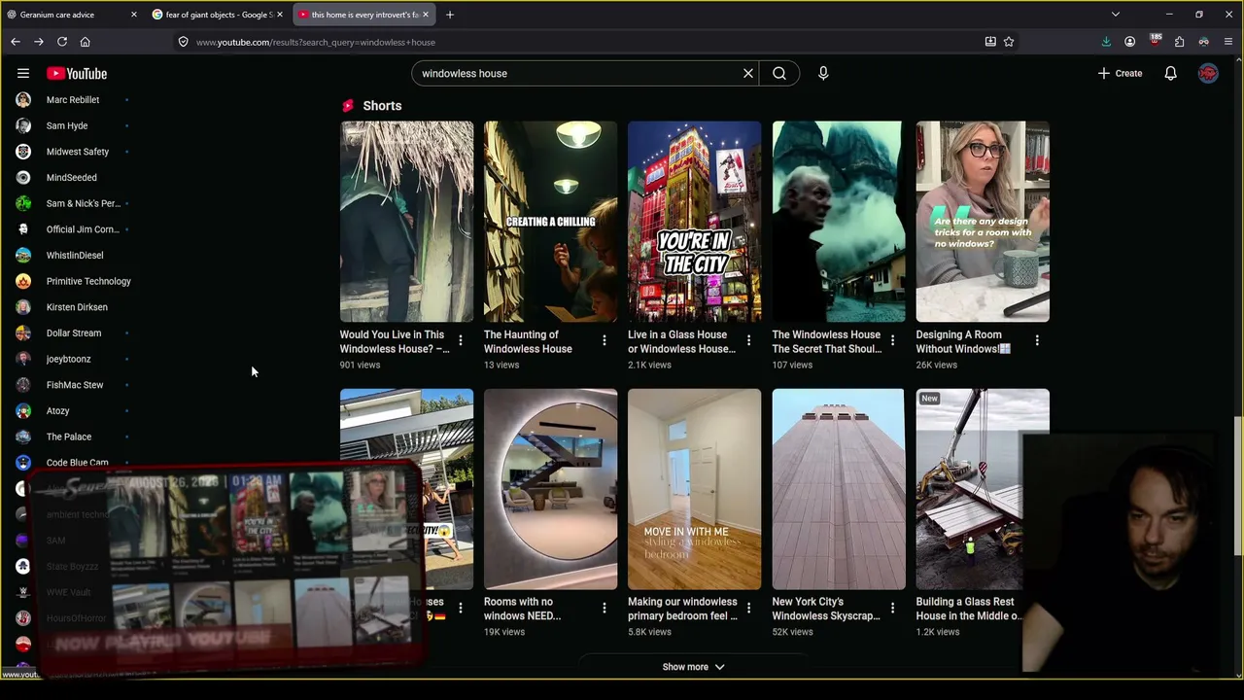
Task: Open the Sam Hyde channel subscription
Action: [x=67, y=125]
